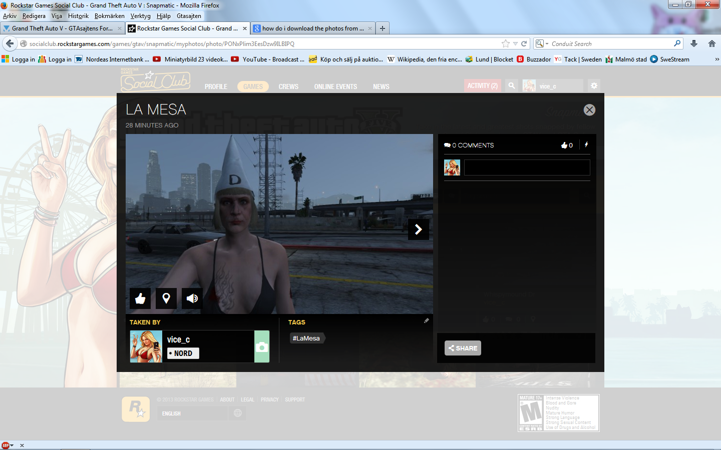Viewport: 721px width, 450px height.
Task: Open the SUPPORT footer link
Action: tap(295, 399)
